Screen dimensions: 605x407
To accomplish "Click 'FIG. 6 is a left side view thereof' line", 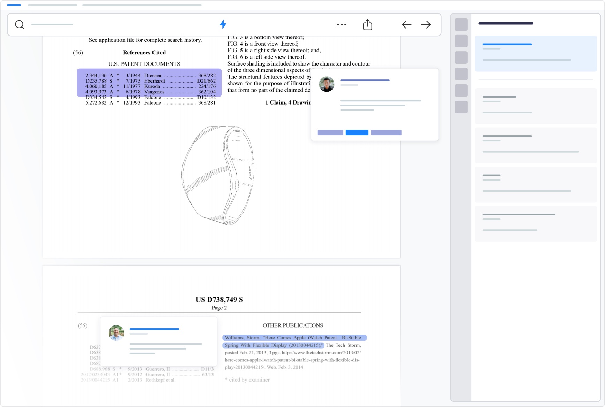I will click(x=267, y=57).
